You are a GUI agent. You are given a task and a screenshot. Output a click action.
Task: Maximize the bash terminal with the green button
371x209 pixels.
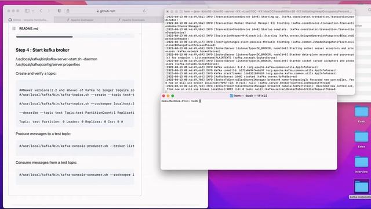coord(173,96)
